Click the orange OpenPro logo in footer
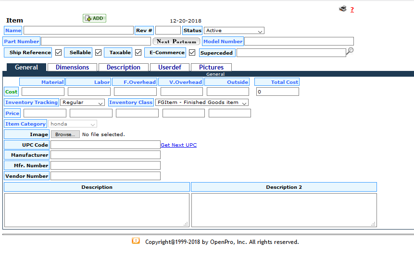The height and width of the screenshot is (265, 414). click(x=136, y=241)
